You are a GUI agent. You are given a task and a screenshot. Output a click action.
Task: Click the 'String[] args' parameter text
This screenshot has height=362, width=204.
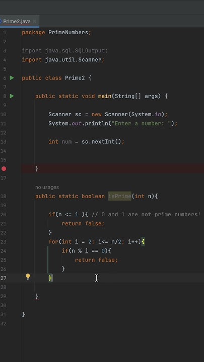[x=138, y=96]
